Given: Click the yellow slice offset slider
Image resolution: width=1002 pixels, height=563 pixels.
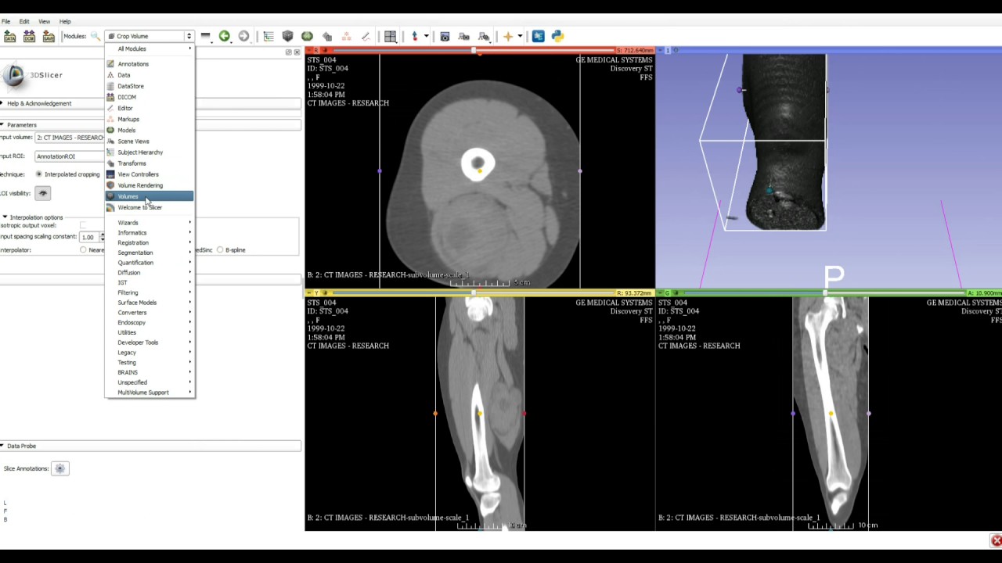Looking at the screenshot, I should pyautogui.click(x=474, y=293).
